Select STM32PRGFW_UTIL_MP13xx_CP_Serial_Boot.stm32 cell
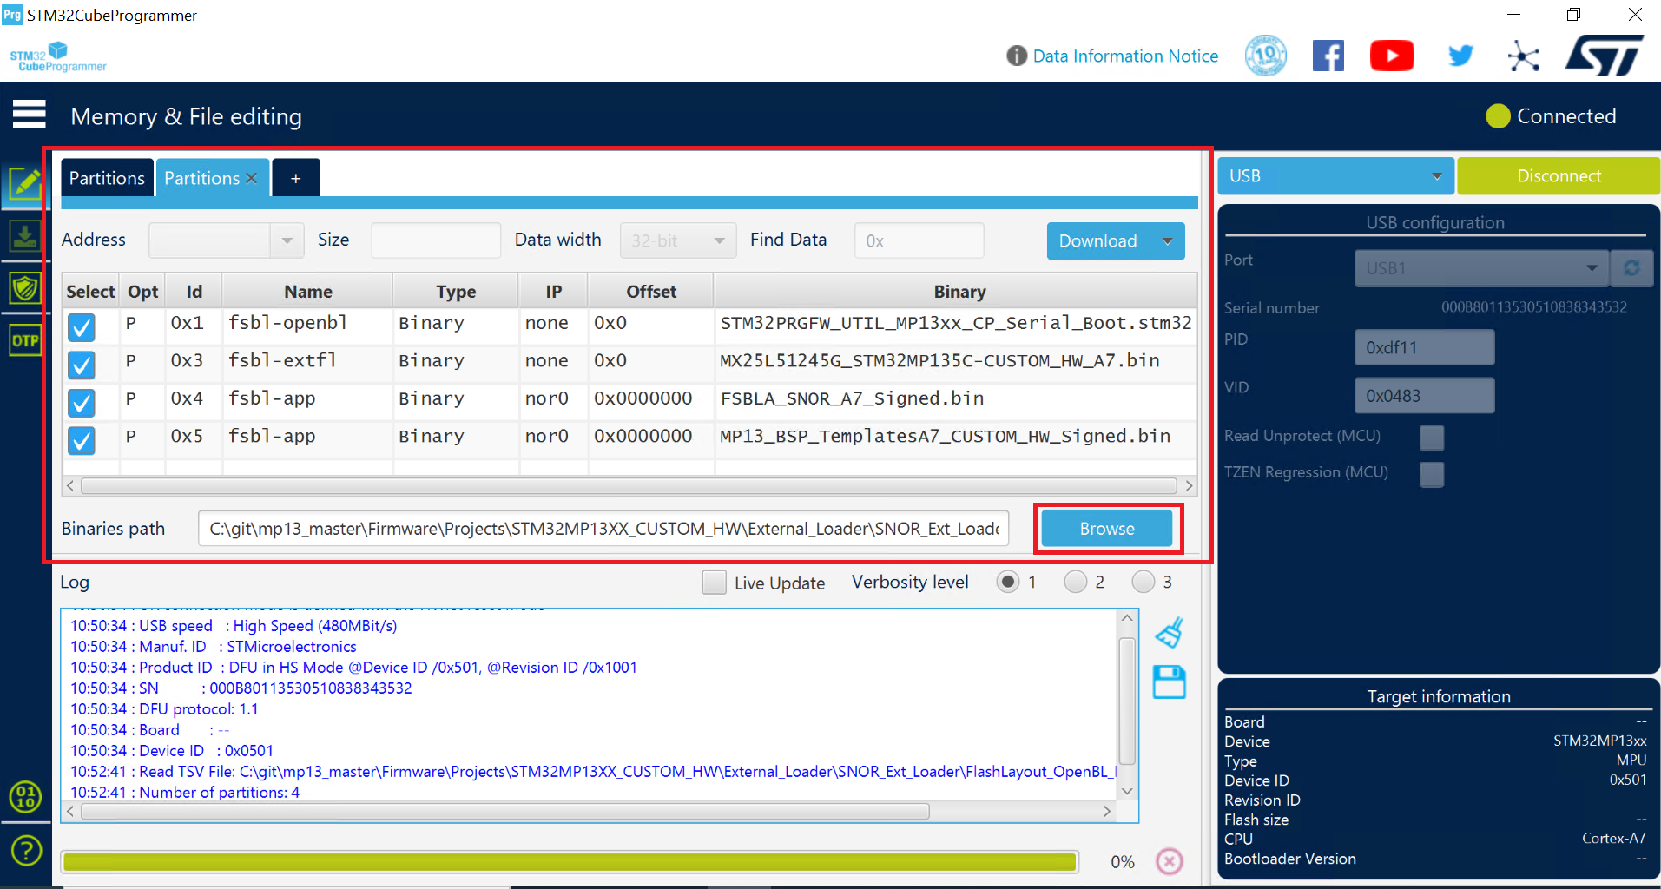This screenshot has height=889, width=1661. (x=956, y=323)
